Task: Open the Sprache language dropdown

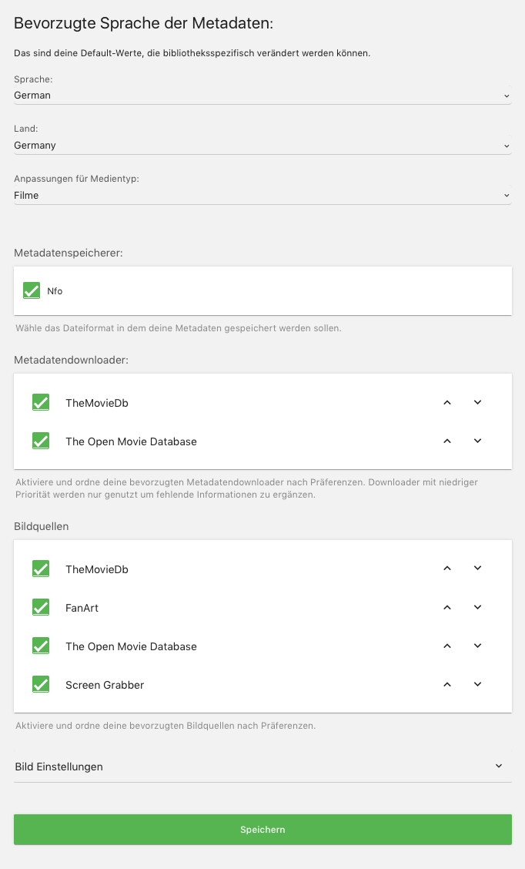Action: 262,96
